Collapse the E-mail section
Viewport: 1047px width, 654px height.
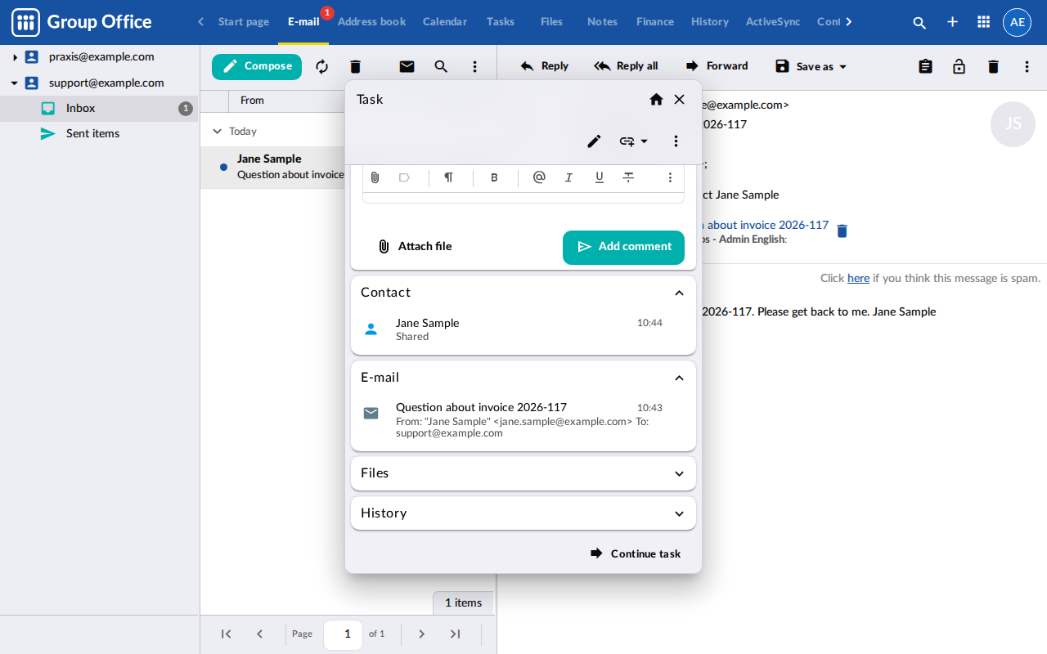pos(679,378)
